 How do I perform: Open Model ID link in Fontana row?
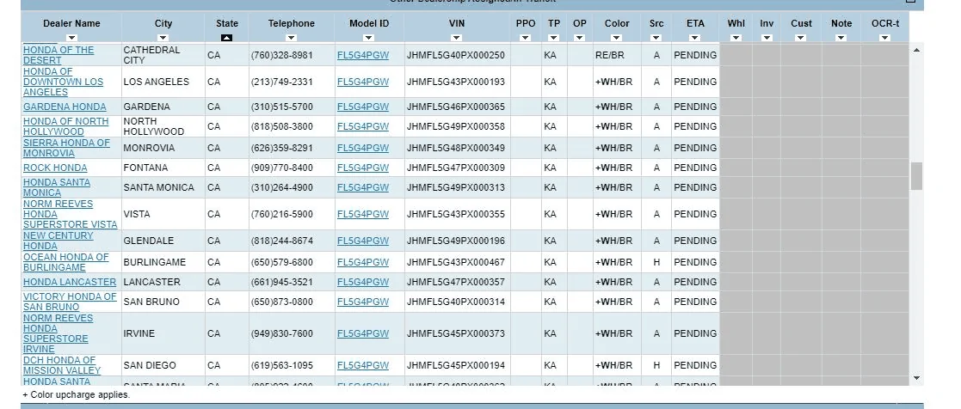pyautogui.click(x=362, y=168)
